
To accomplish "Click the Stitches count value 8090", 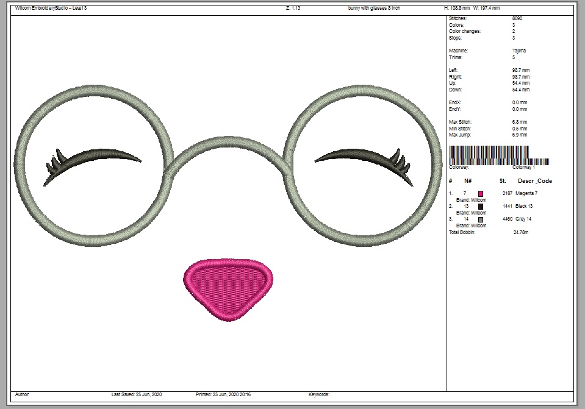I will (517, 19).
